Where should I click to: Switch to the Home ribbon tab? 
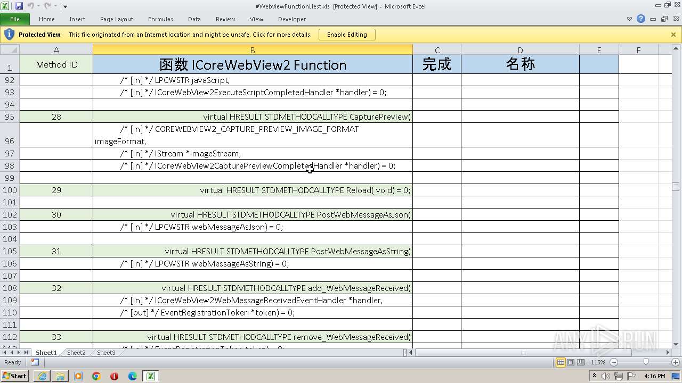pyautogui.click(x=47, y=19)
